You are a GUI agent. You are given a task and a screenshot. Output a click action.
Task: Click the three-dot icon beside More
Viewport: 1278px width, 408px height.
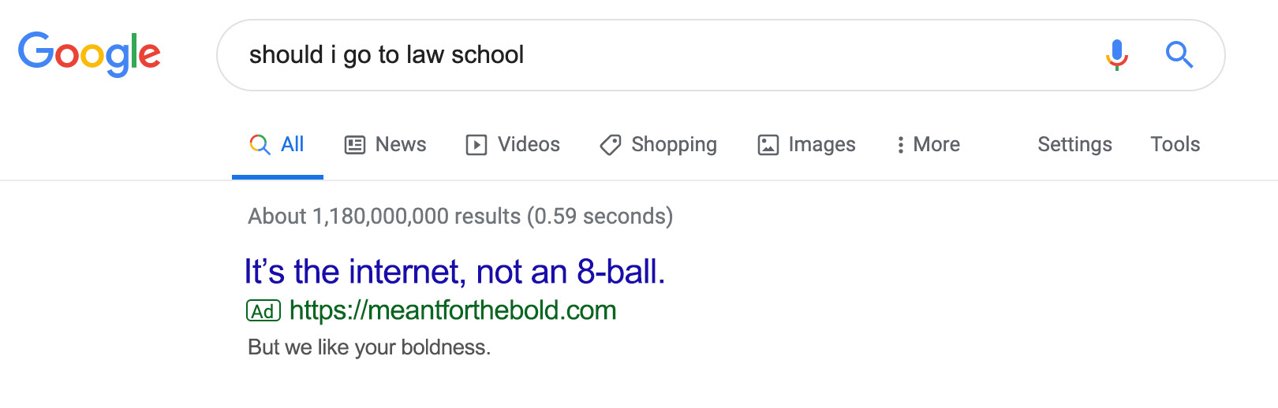coord(900,145)
